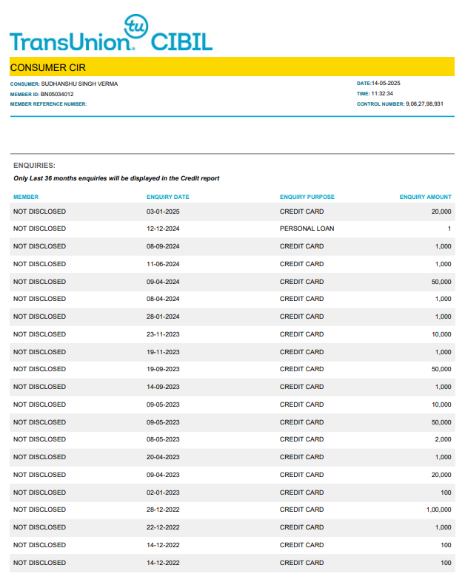Click enquiry date 19-11-2023

click(163, 352)
